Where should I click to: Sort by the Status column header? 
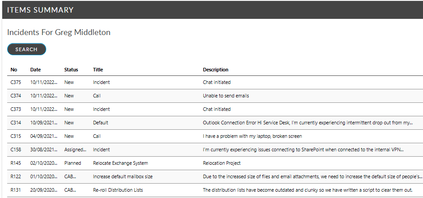(71, 70)
